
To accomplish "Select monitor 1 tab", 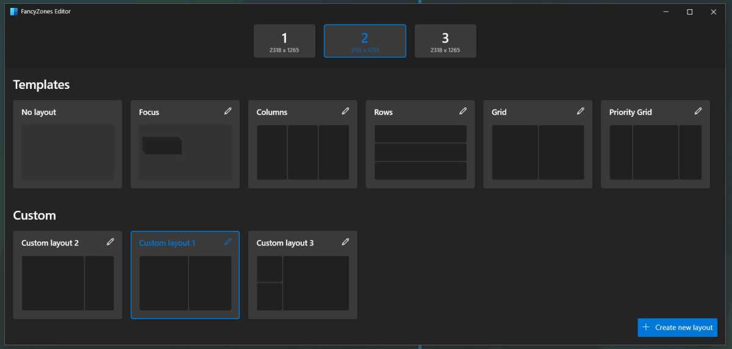I will pos(284,41).
